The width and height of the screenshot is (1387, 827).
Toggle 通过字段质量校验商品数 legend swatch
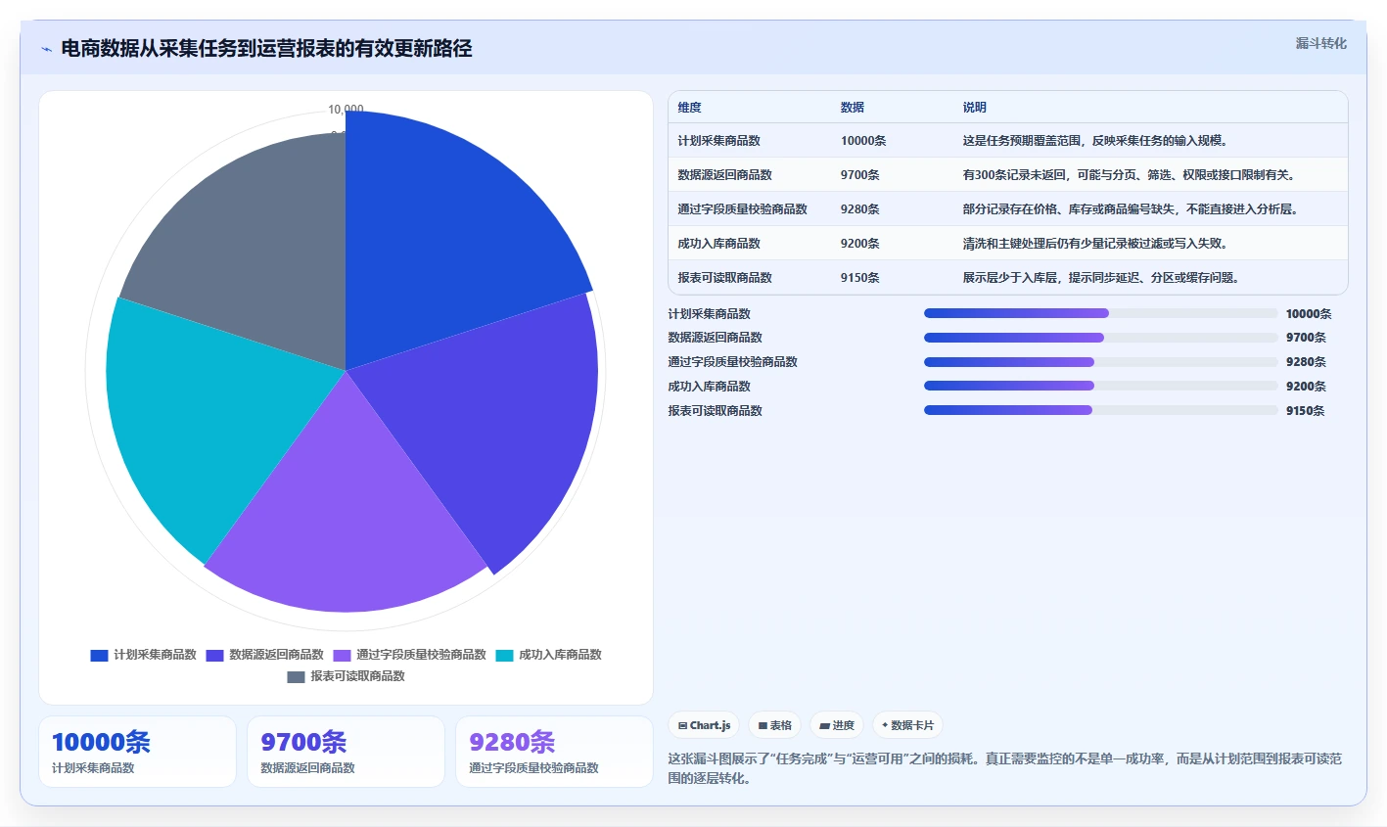pos(342,656)
